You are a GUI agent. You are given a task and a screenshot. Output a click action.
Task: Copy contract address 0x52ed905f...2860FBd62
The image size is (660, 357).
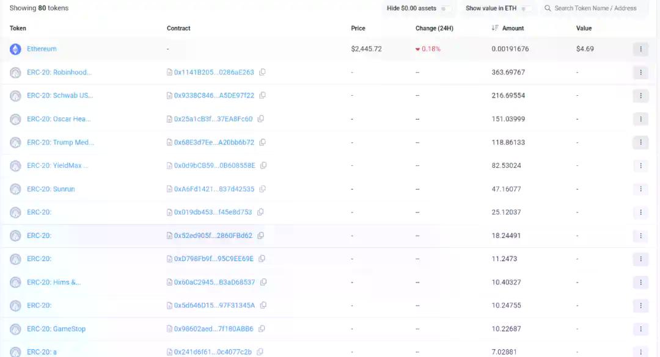coord(260,236)
